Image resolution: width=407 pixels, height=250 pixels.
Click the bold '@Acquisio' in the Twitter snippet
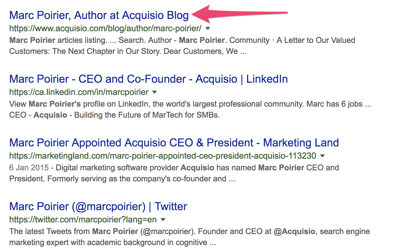[294, 232]
